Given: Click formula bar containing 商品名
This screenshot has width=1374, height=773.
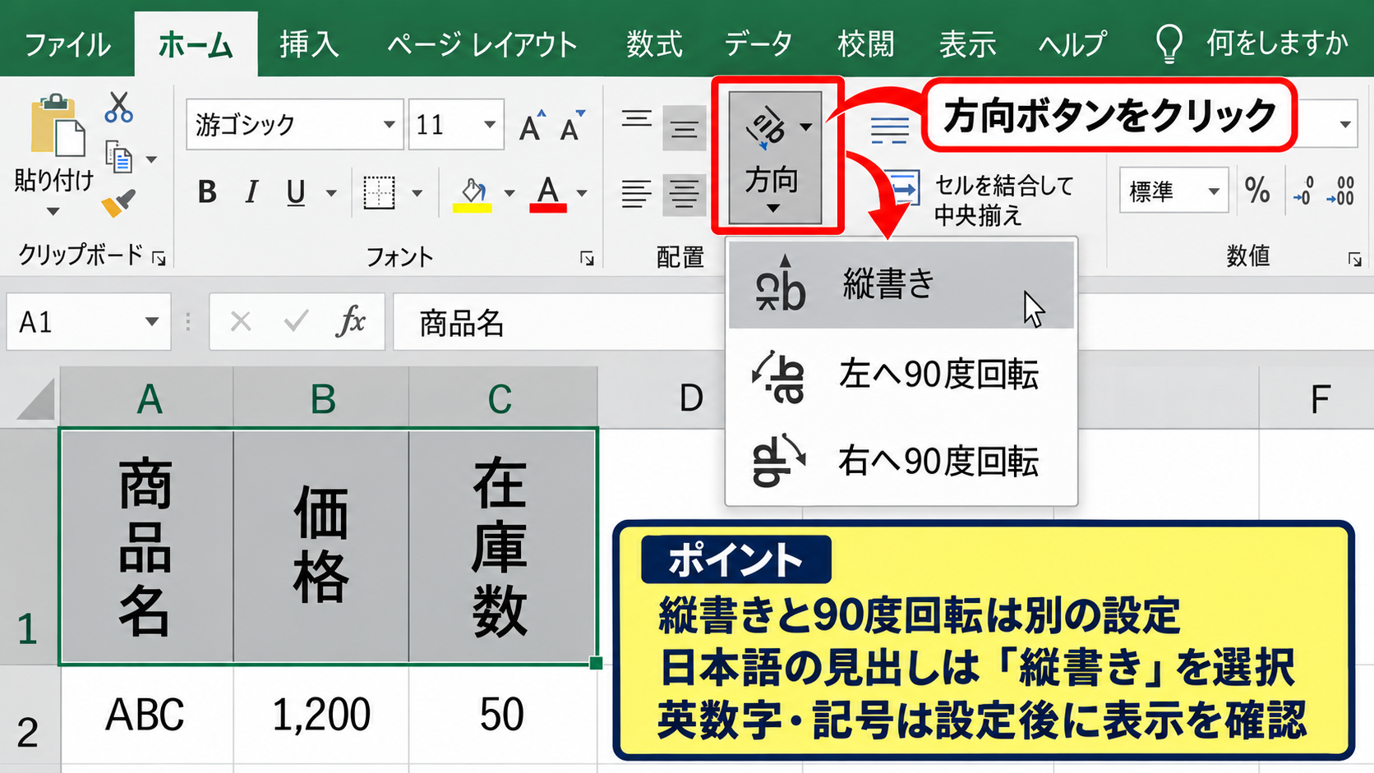Looking at the screenshot, I should [x=559, y=322].
